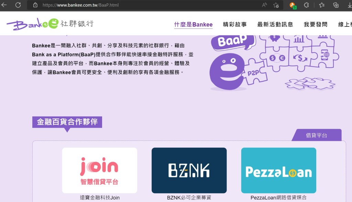This screenshot has width=352, height=202.
Task: Go to 最新活動訊息 in navigation
Action: pos(275,24)
